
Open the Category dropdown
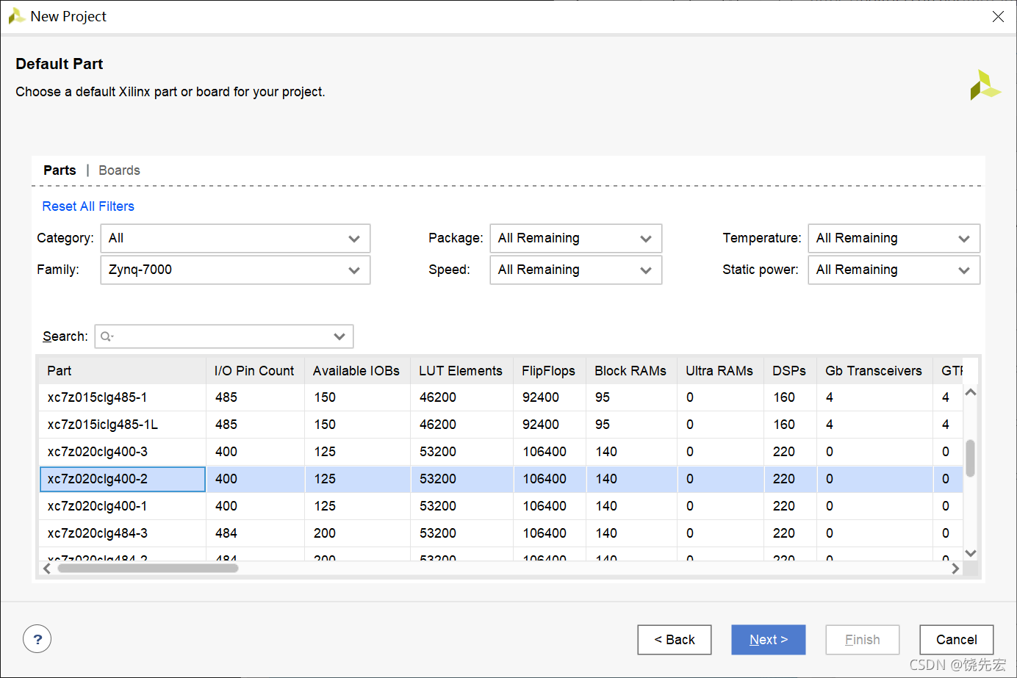[x=235, y=238]
